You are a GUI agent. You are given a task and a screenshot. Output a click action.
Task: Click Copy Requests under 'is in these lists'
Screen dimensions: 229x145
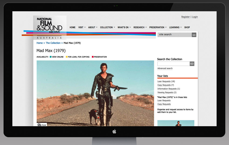click(164, 104)
